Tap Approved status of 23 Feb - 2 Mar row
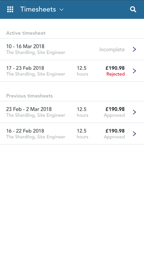The width and height of the screenshot is (144, 257). coord(114,115)
